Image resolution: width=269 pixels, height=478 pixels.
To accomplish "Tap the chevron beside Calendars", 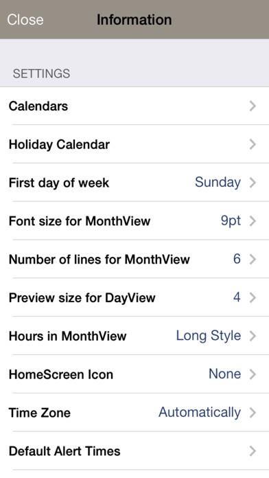I will pos(253,106).
